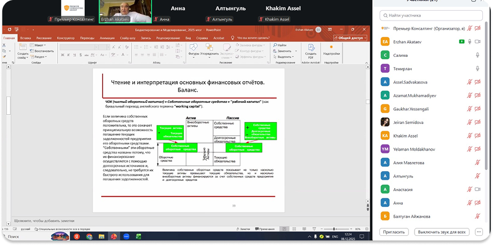
Task: Click Erzhan Akataev's video thumbnail
Action: point(125,11)
